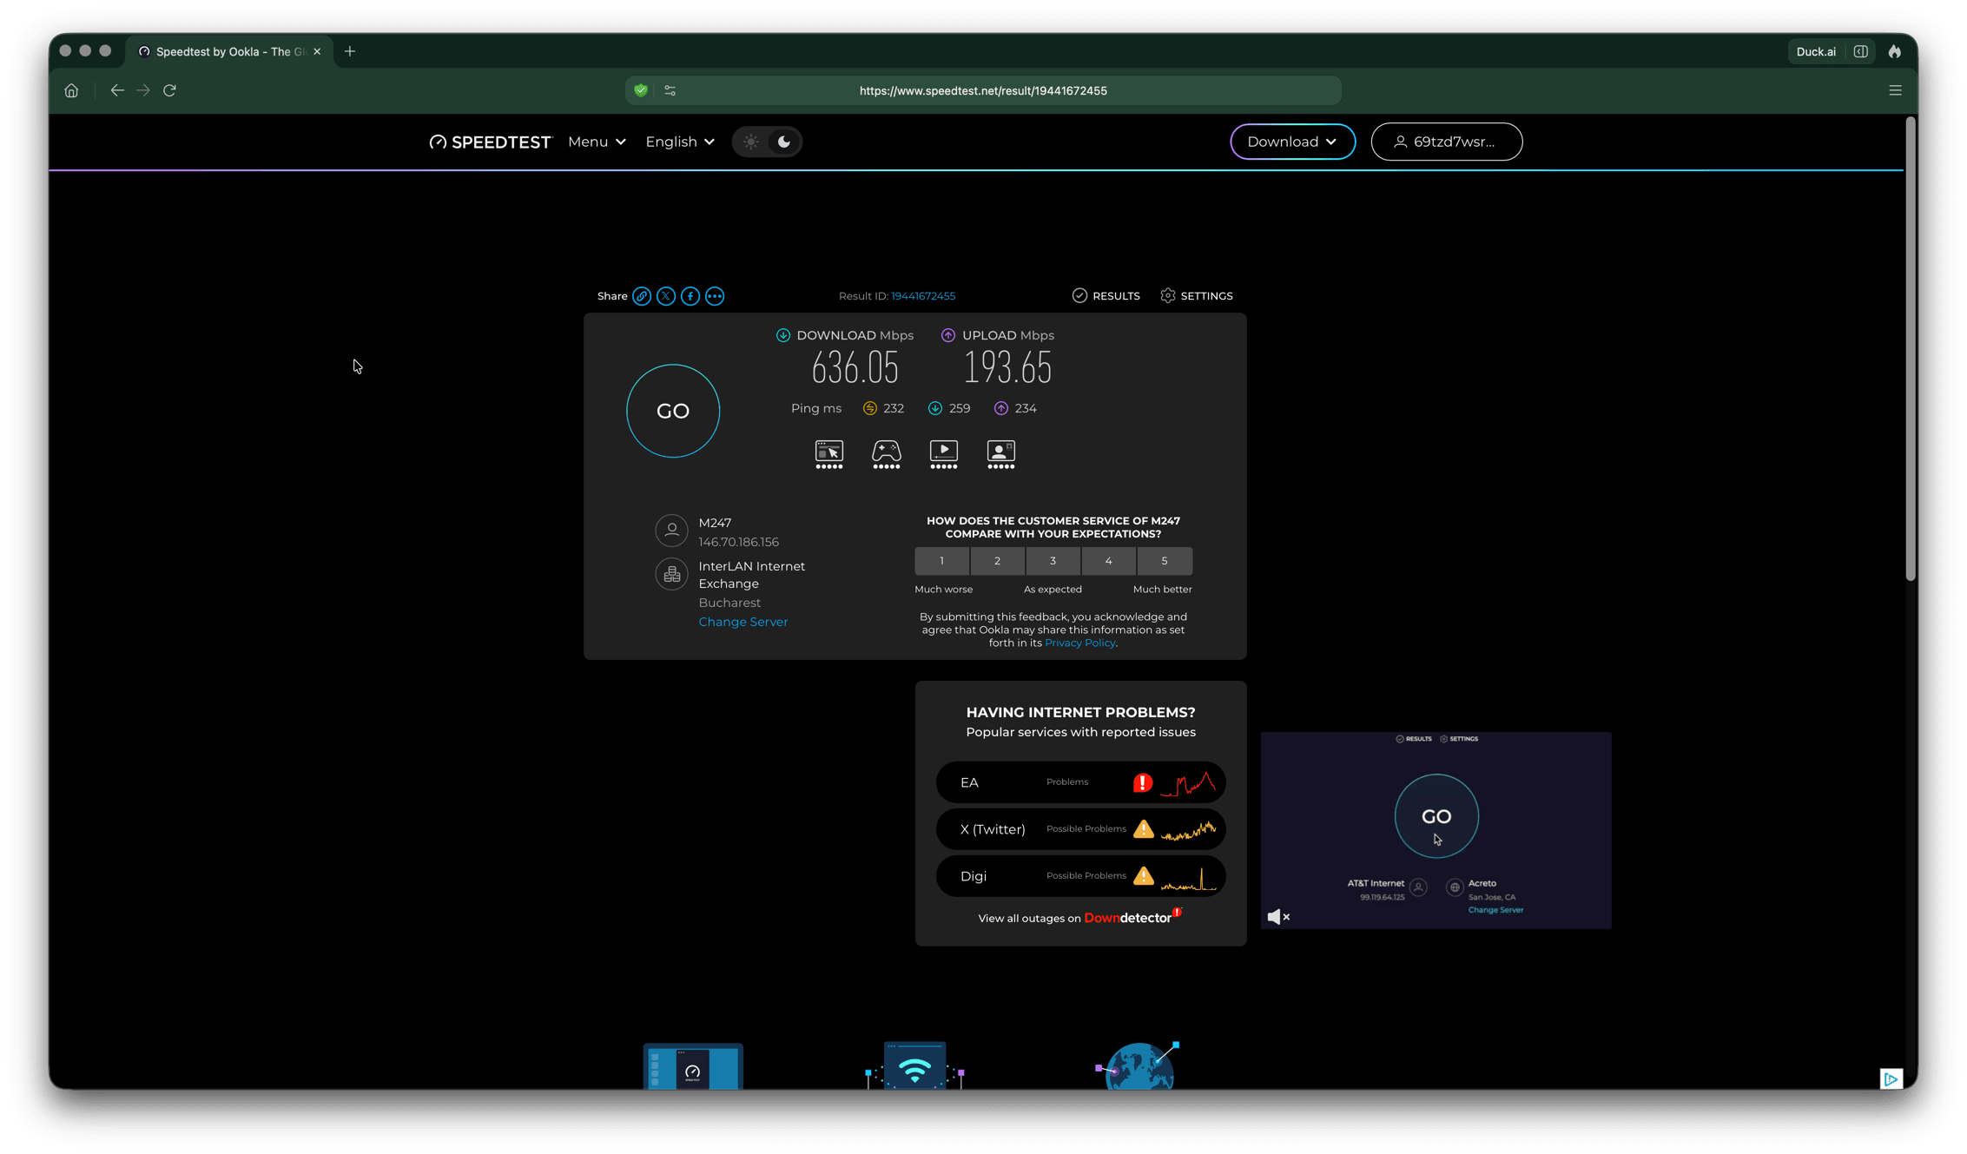Click the web browsing rating icon
The image size is (1967, 1154).
[829, 454]
